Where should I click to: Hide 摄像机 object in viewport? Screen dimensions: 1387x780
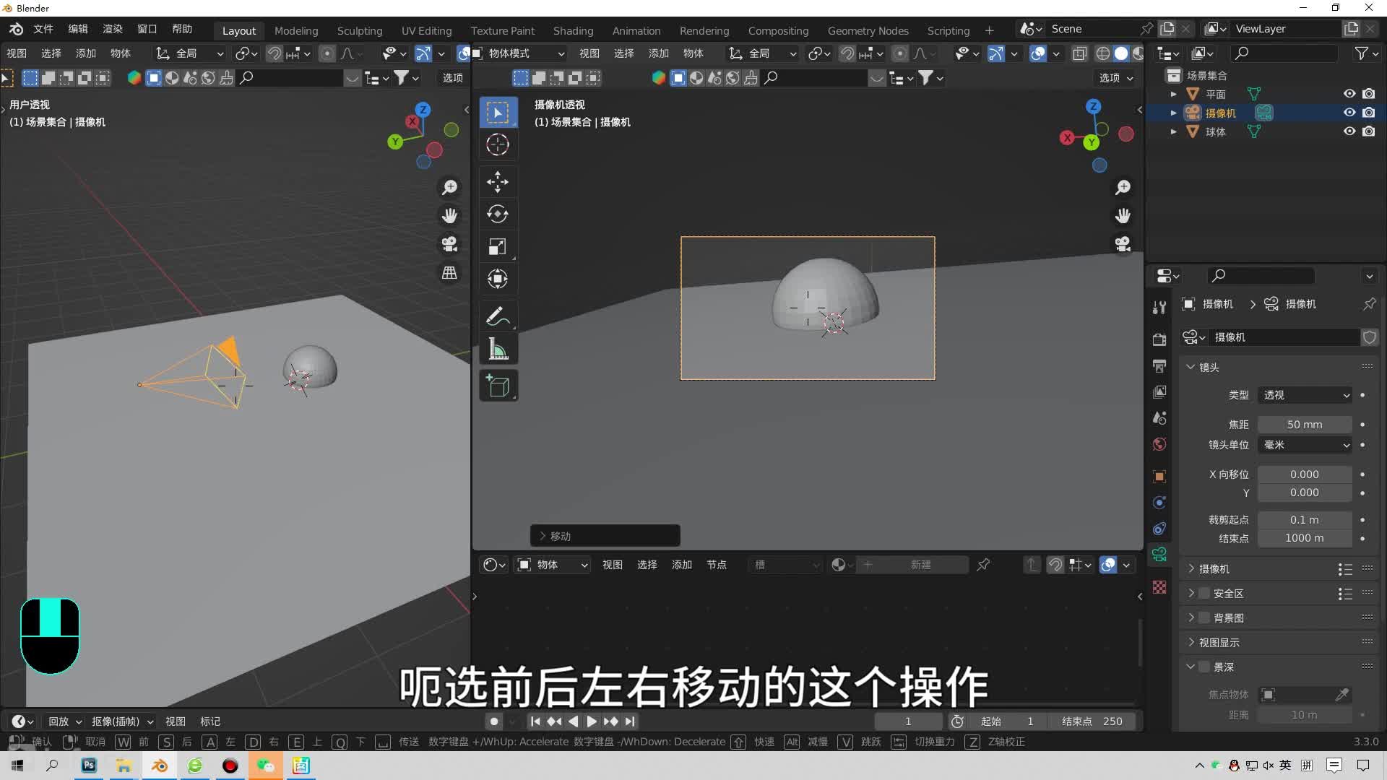coord(1349,113)
